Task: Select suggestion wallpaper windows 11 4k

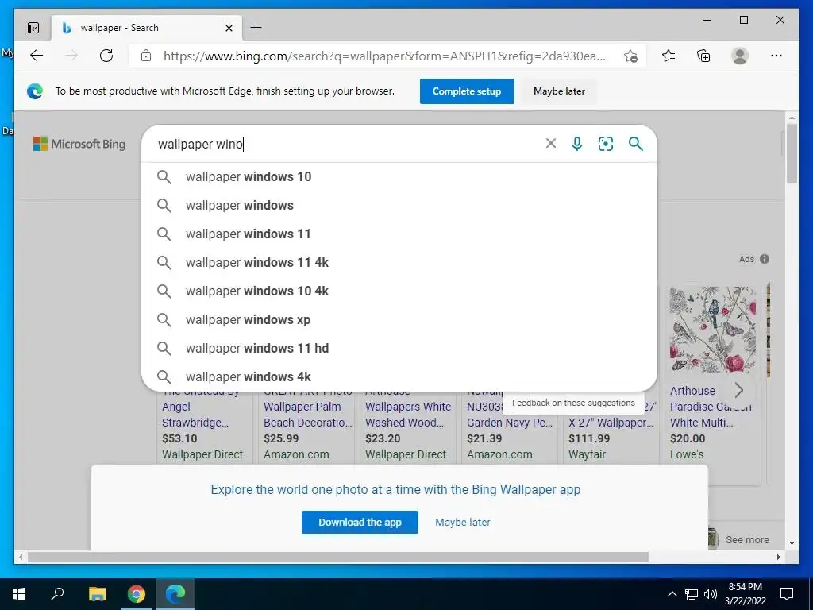Action: point(399,262)
